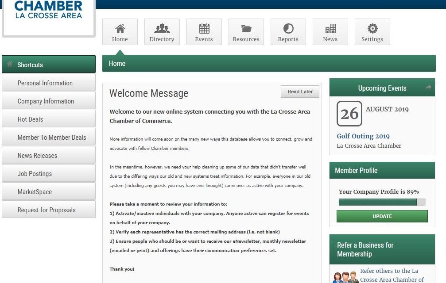
Task: Click the Refer a Business for Membership header
Action: [382, 249]
